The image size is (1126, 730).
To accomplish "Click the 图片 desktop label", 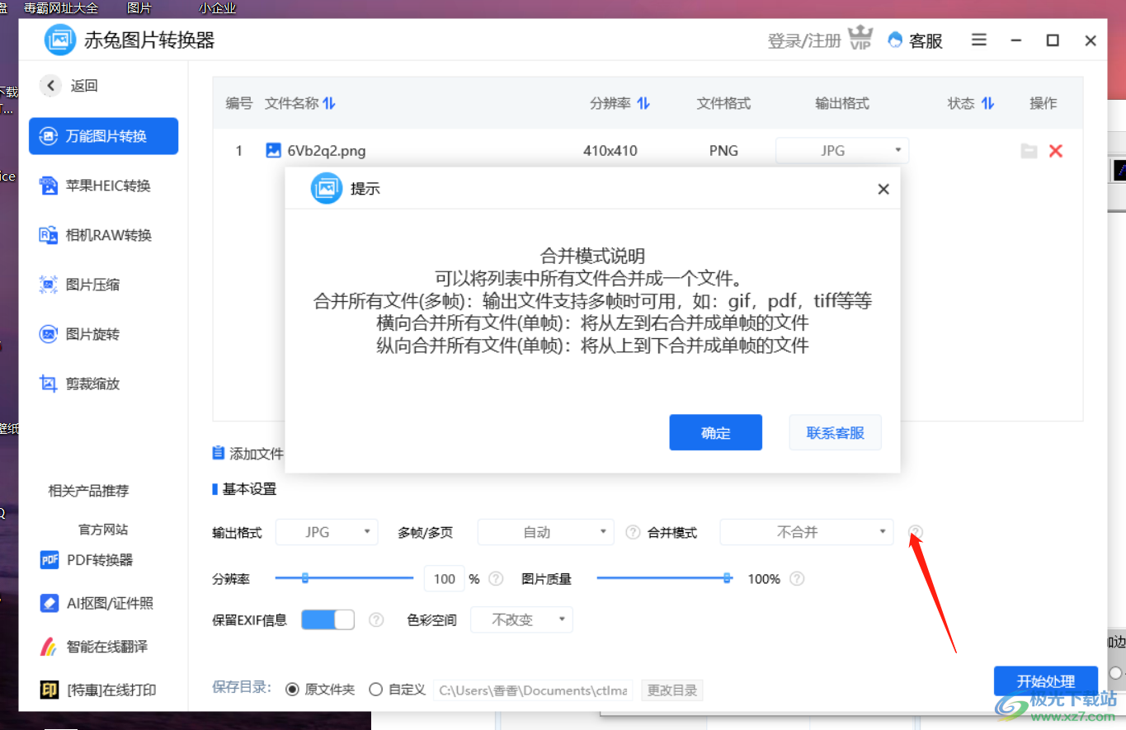I will point(139,7).
